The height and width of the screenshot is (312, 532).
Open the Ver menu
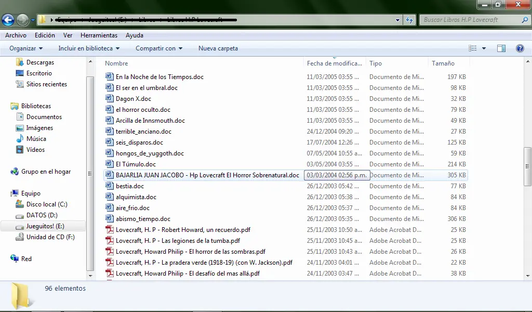coord(68,35)
